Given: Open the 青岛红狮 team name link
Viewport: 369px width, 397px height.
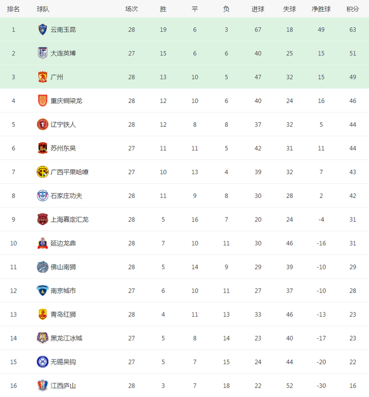Looking at the screenshot, I should tap(63, 315).
